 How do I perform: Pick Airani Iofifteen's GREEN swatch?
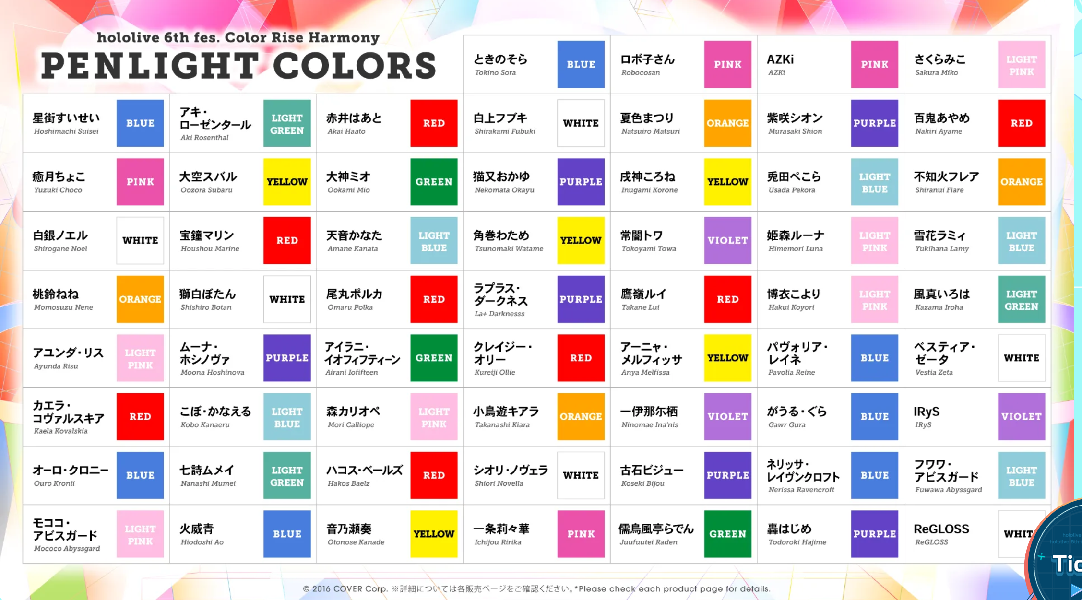tap(434, 358)
